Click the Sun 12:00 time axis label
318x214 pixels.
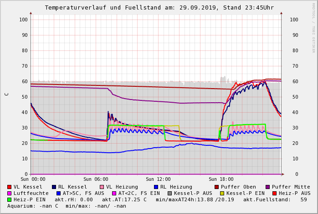tap(158, 179)
